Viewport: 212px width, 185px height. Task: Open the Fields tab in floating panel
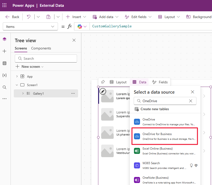[160, 82]
